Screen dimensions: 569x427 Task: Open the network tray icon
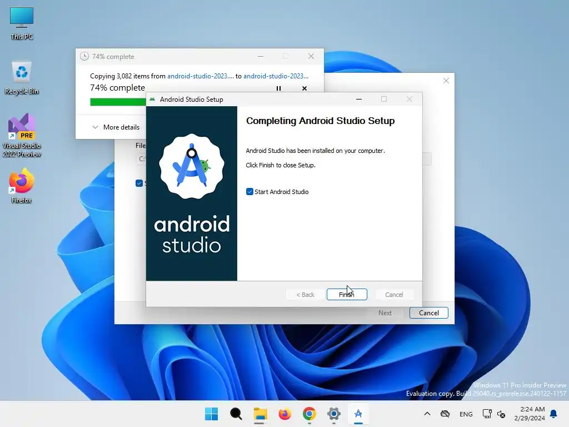pyautogui.click(x=487, y=414)
